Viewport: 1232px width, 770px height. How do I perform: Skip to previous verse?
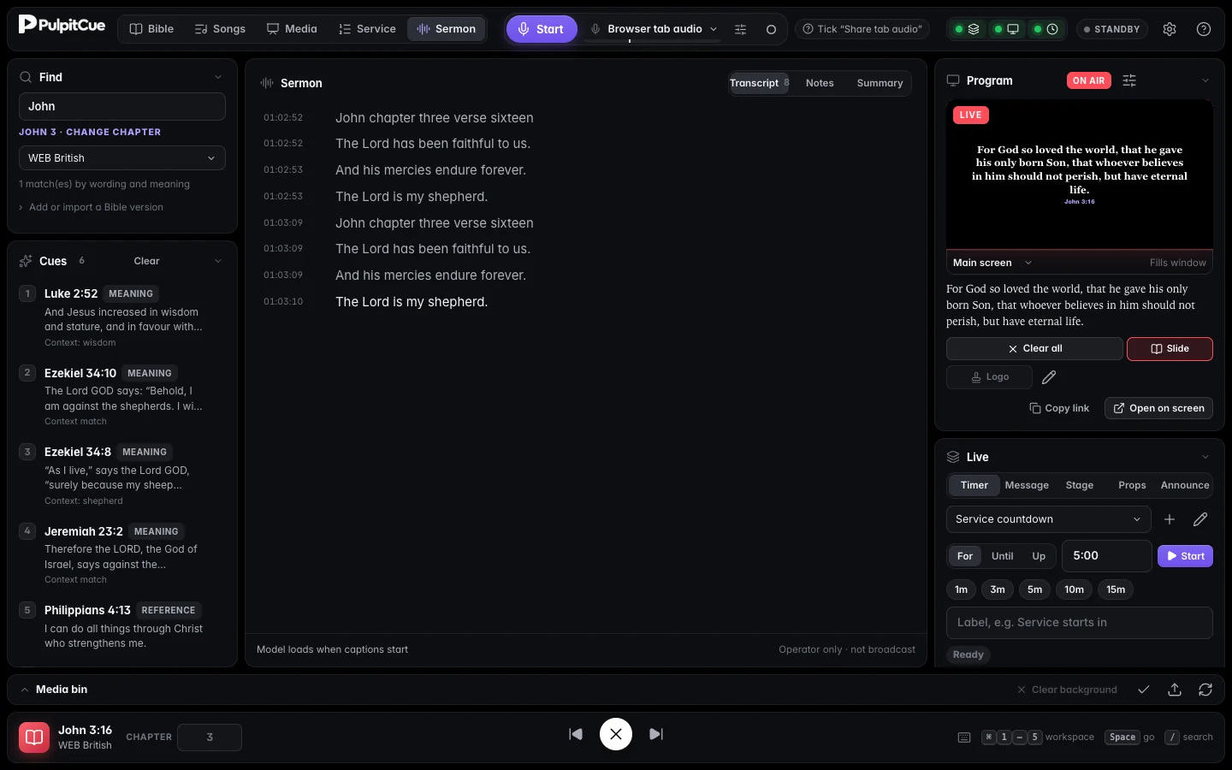(576, 734)
